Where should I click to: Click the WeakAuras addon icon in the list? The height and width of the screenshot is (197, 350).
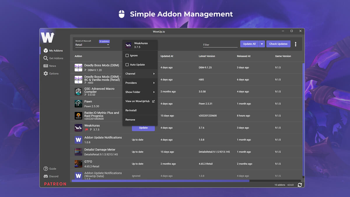[78, 128]
